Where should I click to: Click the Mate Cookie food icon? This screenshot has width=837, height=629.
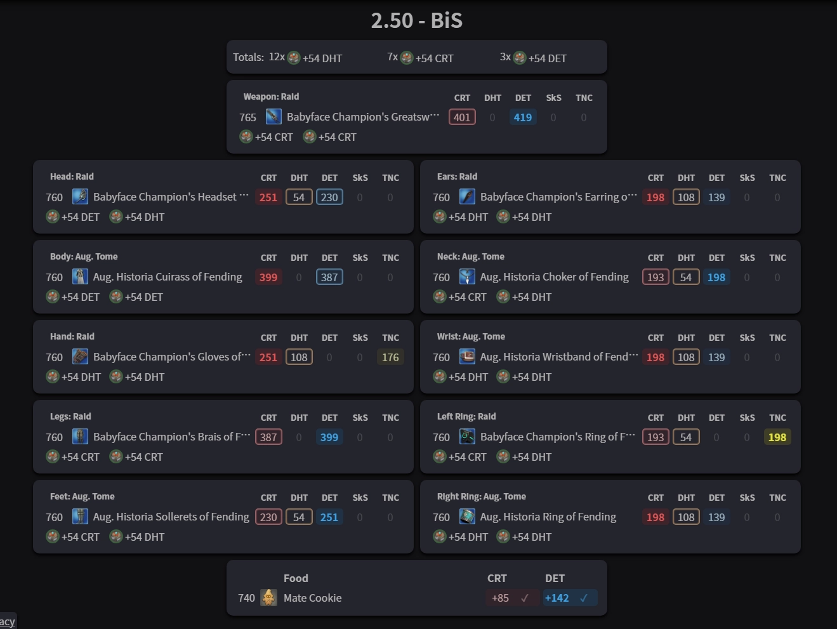(269, 598)
